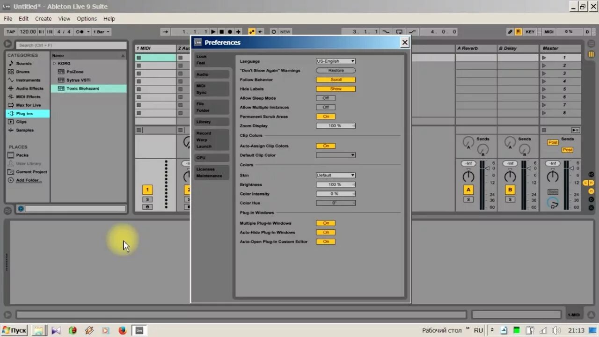Click the Sounds category icon
The width and height of the screenshot is (599, 337).
[11, 63]
